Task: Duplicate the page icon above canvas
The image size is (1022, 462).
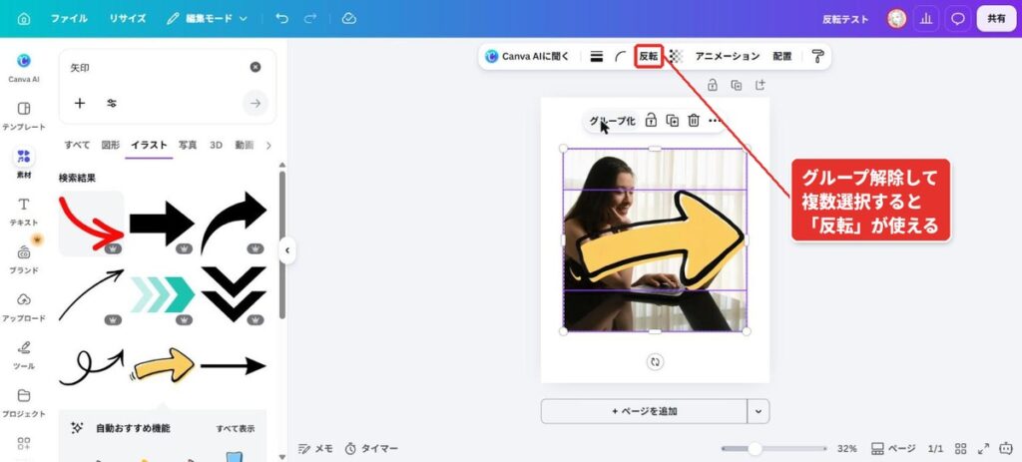Action: tap(737, 86)
